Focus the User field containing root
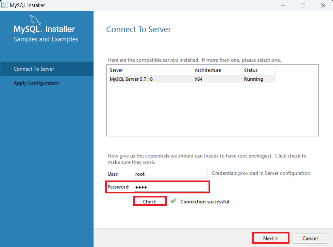Screen dimensions: 333x247 [171, 174]
